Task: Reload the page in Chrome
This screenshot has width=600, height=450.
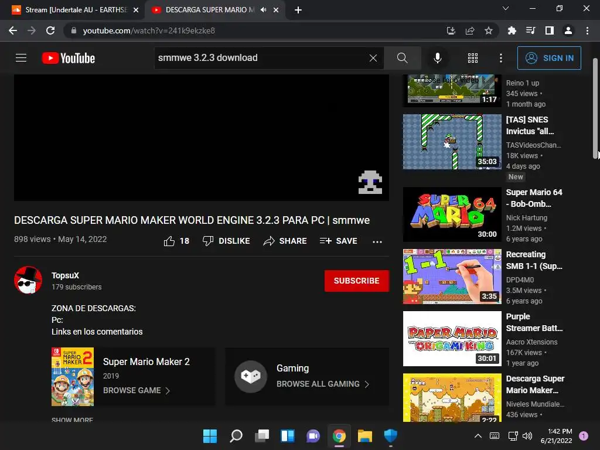Action: (x=50, y=30)
